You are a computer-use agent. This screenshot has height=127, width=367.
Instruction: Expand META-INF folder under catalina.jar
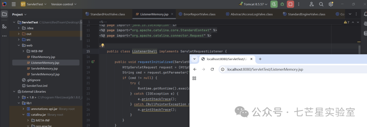tap(28, 121)
